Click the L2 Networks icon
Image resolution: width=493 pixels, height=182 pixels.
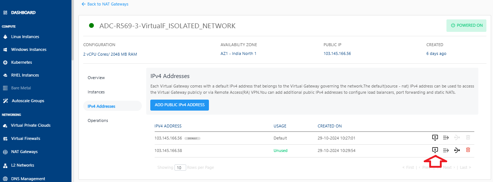(x=5, y=165)
